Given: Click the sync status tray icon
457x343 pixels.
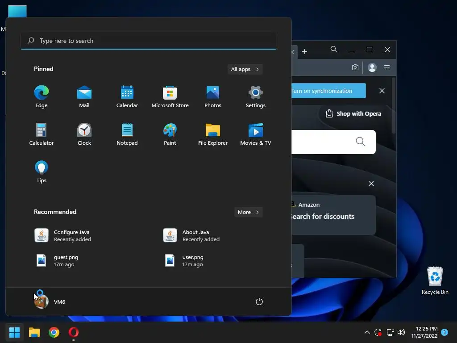Looking at the screenshot, I should [378, 332].
